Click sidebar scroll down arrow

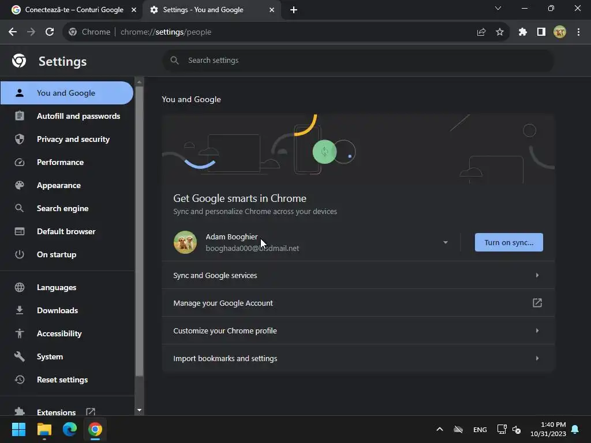[x=140, y=410]
